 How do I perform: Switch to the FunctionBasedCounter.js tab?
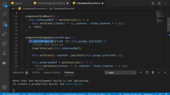click(x=51, y=3)
